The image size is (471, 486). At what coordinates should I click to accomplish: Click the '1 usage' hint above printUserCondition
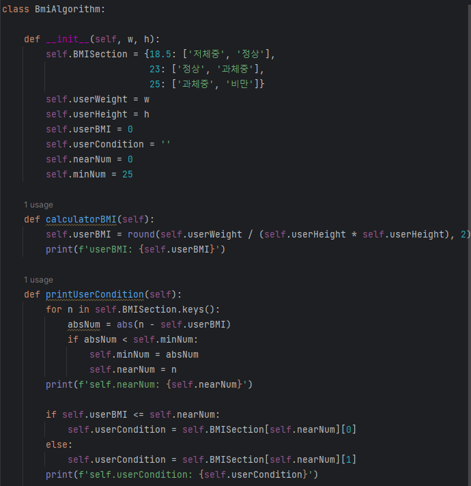click(x=38, y=280)
